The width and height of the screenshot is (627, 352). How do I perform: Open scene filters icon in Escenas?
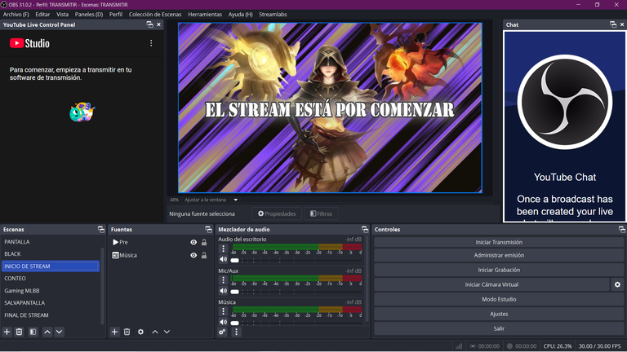tap(33, 332)
